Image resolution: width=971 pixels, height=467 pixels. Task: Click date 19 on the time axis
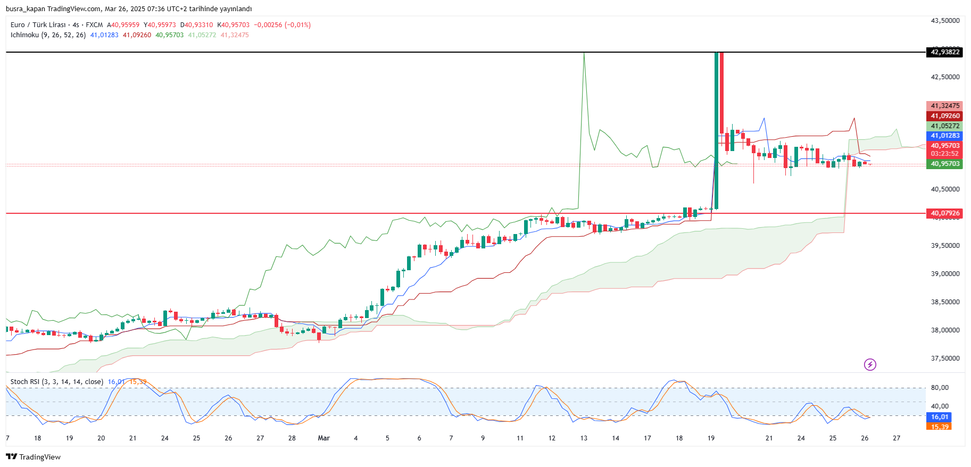711,438
